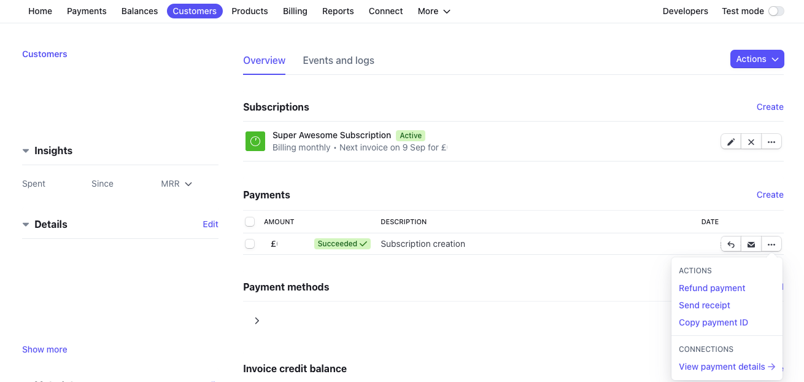Open View payment details under Connections
The image size is (804, 382).
click(722, 367)
